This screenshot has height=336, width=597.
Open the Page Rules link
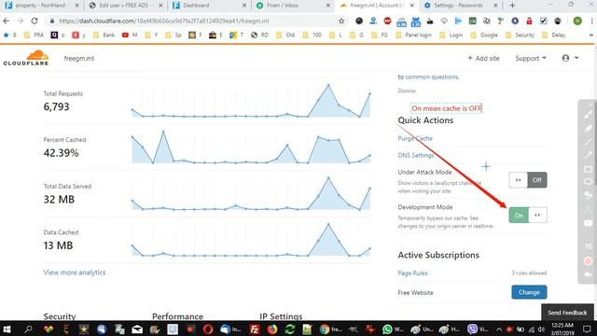point(412,273)
